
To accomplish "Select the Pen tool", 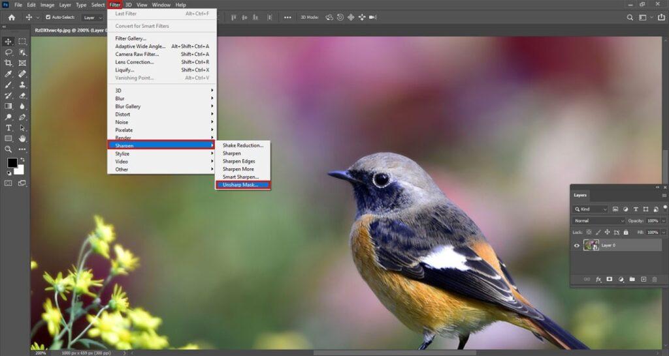I will click(x=22, y=117).
